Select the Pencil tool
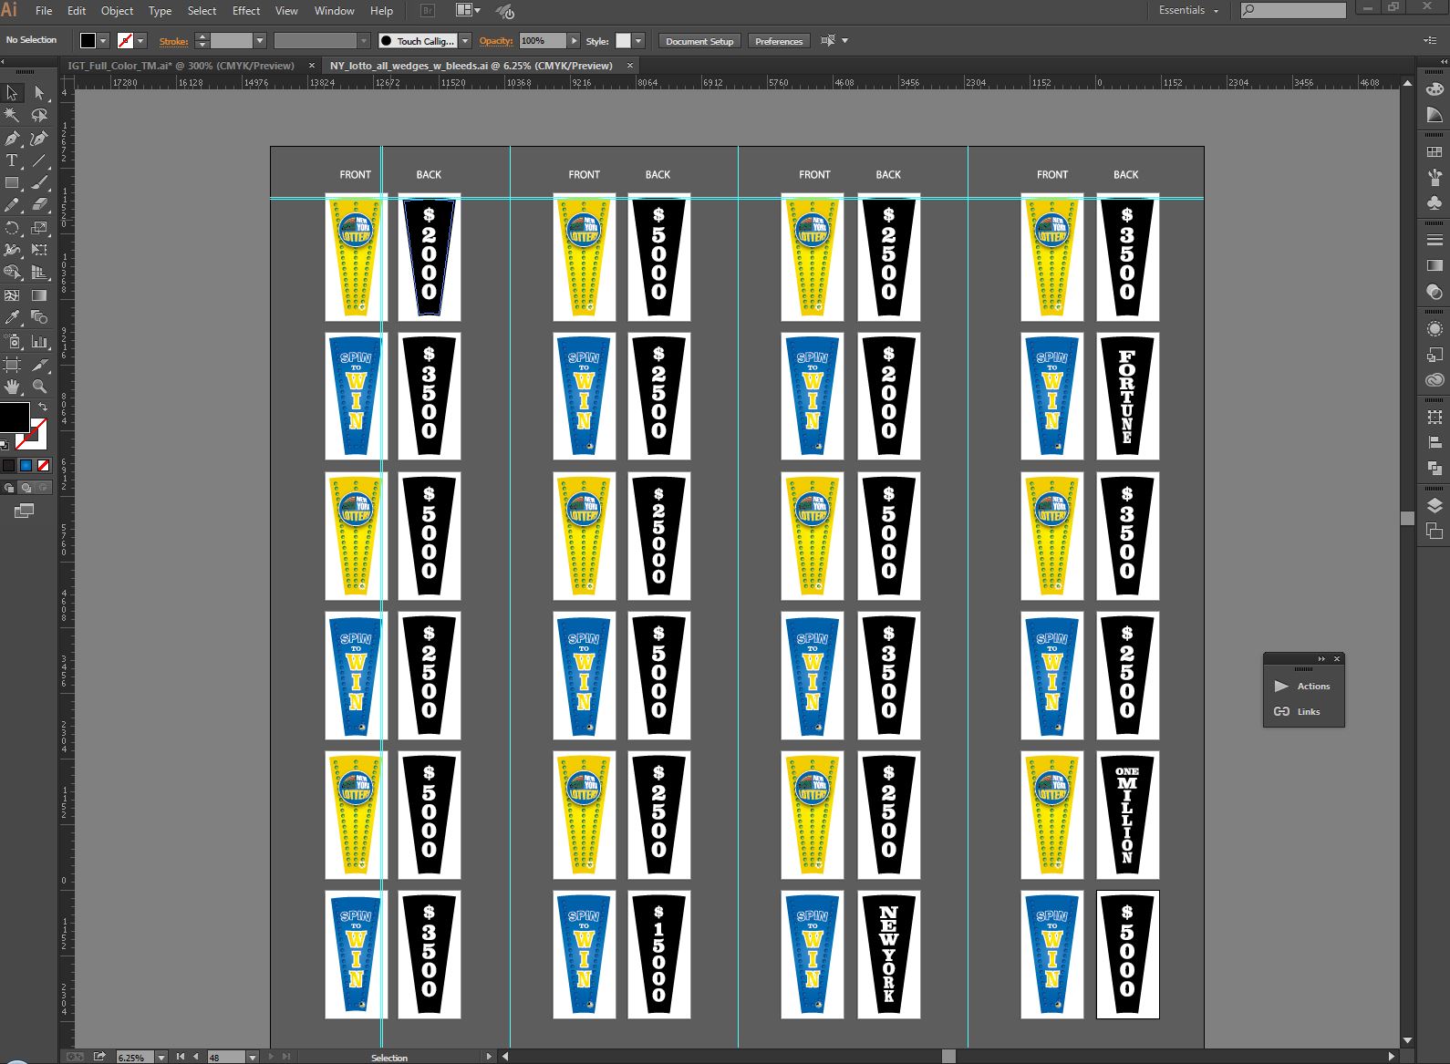Screen dimensions: 1450x1064 point(12,205)
